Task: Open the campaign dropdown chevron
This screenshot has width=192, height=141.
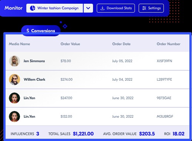Action: tap(88, 8)
